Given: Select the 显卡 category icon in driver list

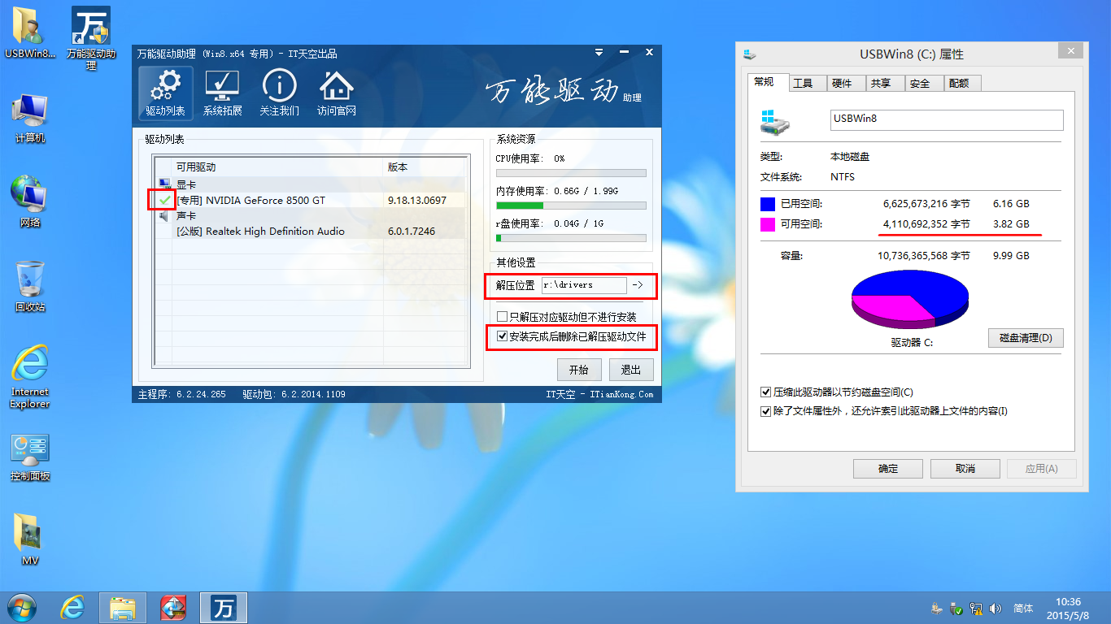Looking at the screenshot, I should 165,184.
